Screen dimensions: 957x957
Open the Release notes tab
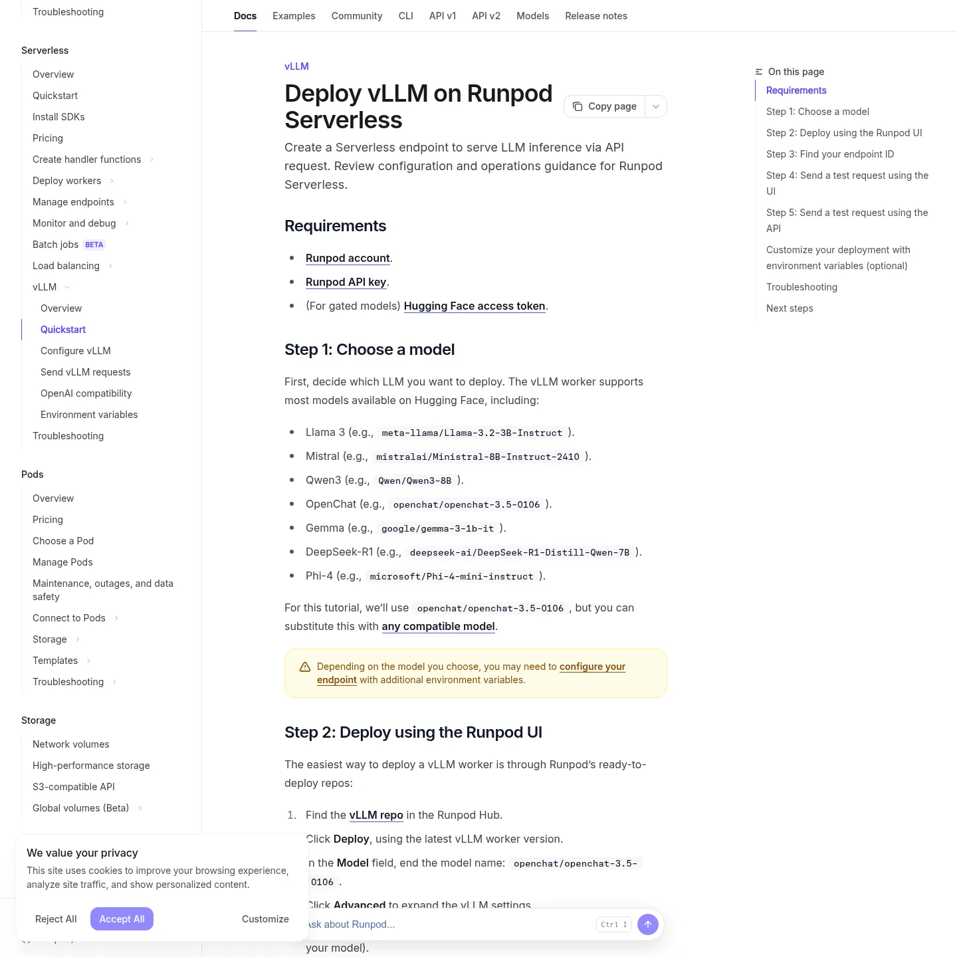(596, 16)
